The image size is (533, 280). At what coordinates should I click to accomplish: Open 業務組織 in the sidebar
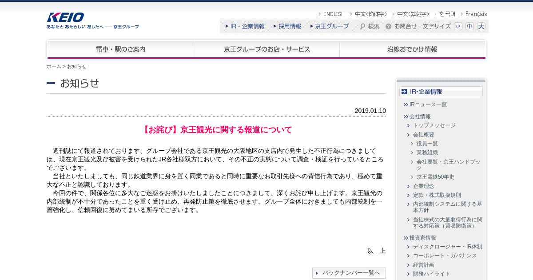427,152
